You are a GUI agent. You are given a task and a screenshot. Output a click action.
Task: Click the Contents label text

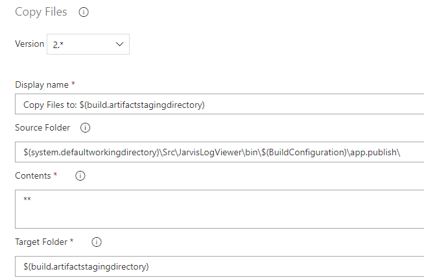(32, 176)
